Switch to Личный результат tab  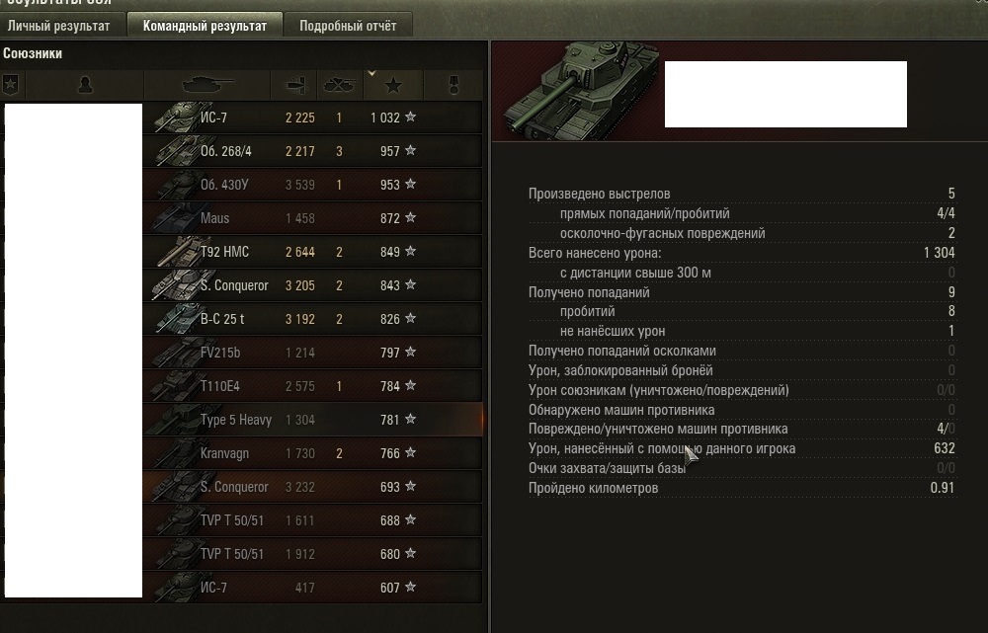click(61, 26)
